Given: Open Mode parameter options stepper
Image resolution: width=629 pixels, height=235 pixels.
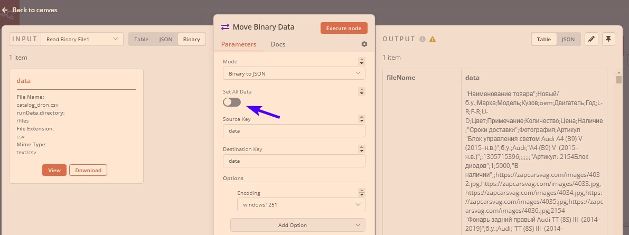Looking at the screenshot, I should tap(362, 61).
